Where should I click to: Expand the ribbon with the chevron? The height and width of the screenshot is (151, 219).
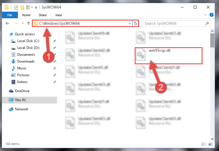(205, 15)
